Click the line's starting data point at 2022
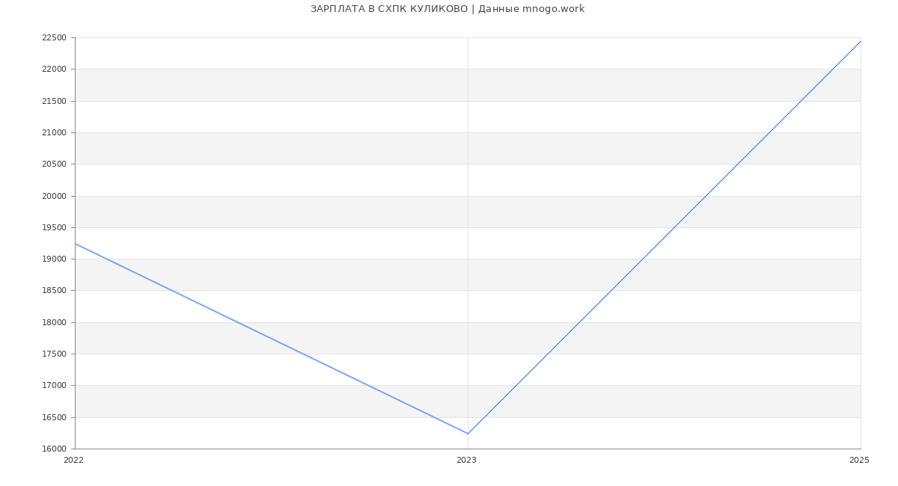The width and height of the screenshot is (898, 486). point(75,244)
